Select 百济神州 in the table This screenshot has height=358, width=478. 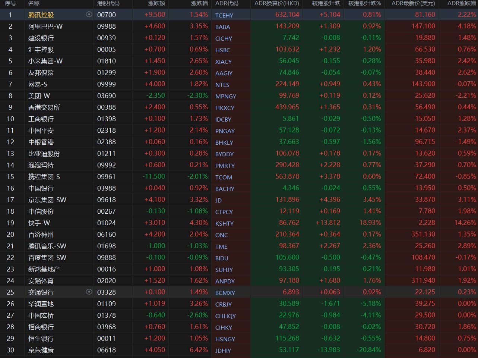[41, 235]
